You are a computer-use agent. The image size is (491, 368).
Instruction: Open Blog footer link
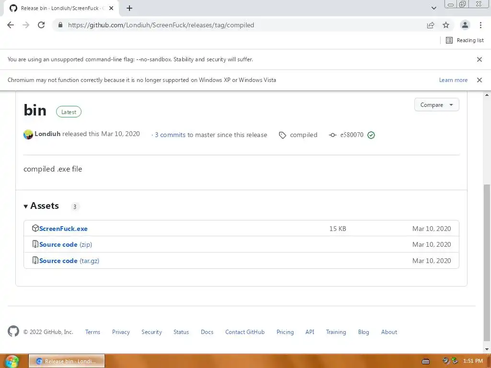(x=363, y=332)
